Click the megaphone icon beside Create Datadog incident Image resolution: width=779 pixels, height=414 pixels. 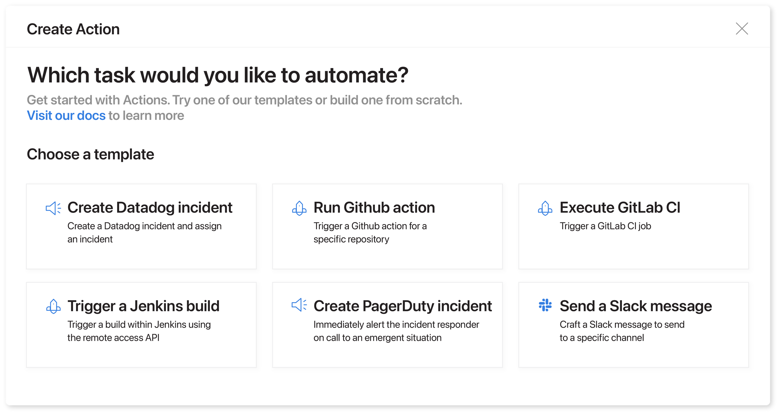pyautogui.click(x=53, y=208)
